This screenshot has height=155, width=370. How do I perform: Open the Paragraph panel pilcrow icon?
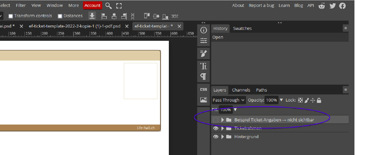203,77
